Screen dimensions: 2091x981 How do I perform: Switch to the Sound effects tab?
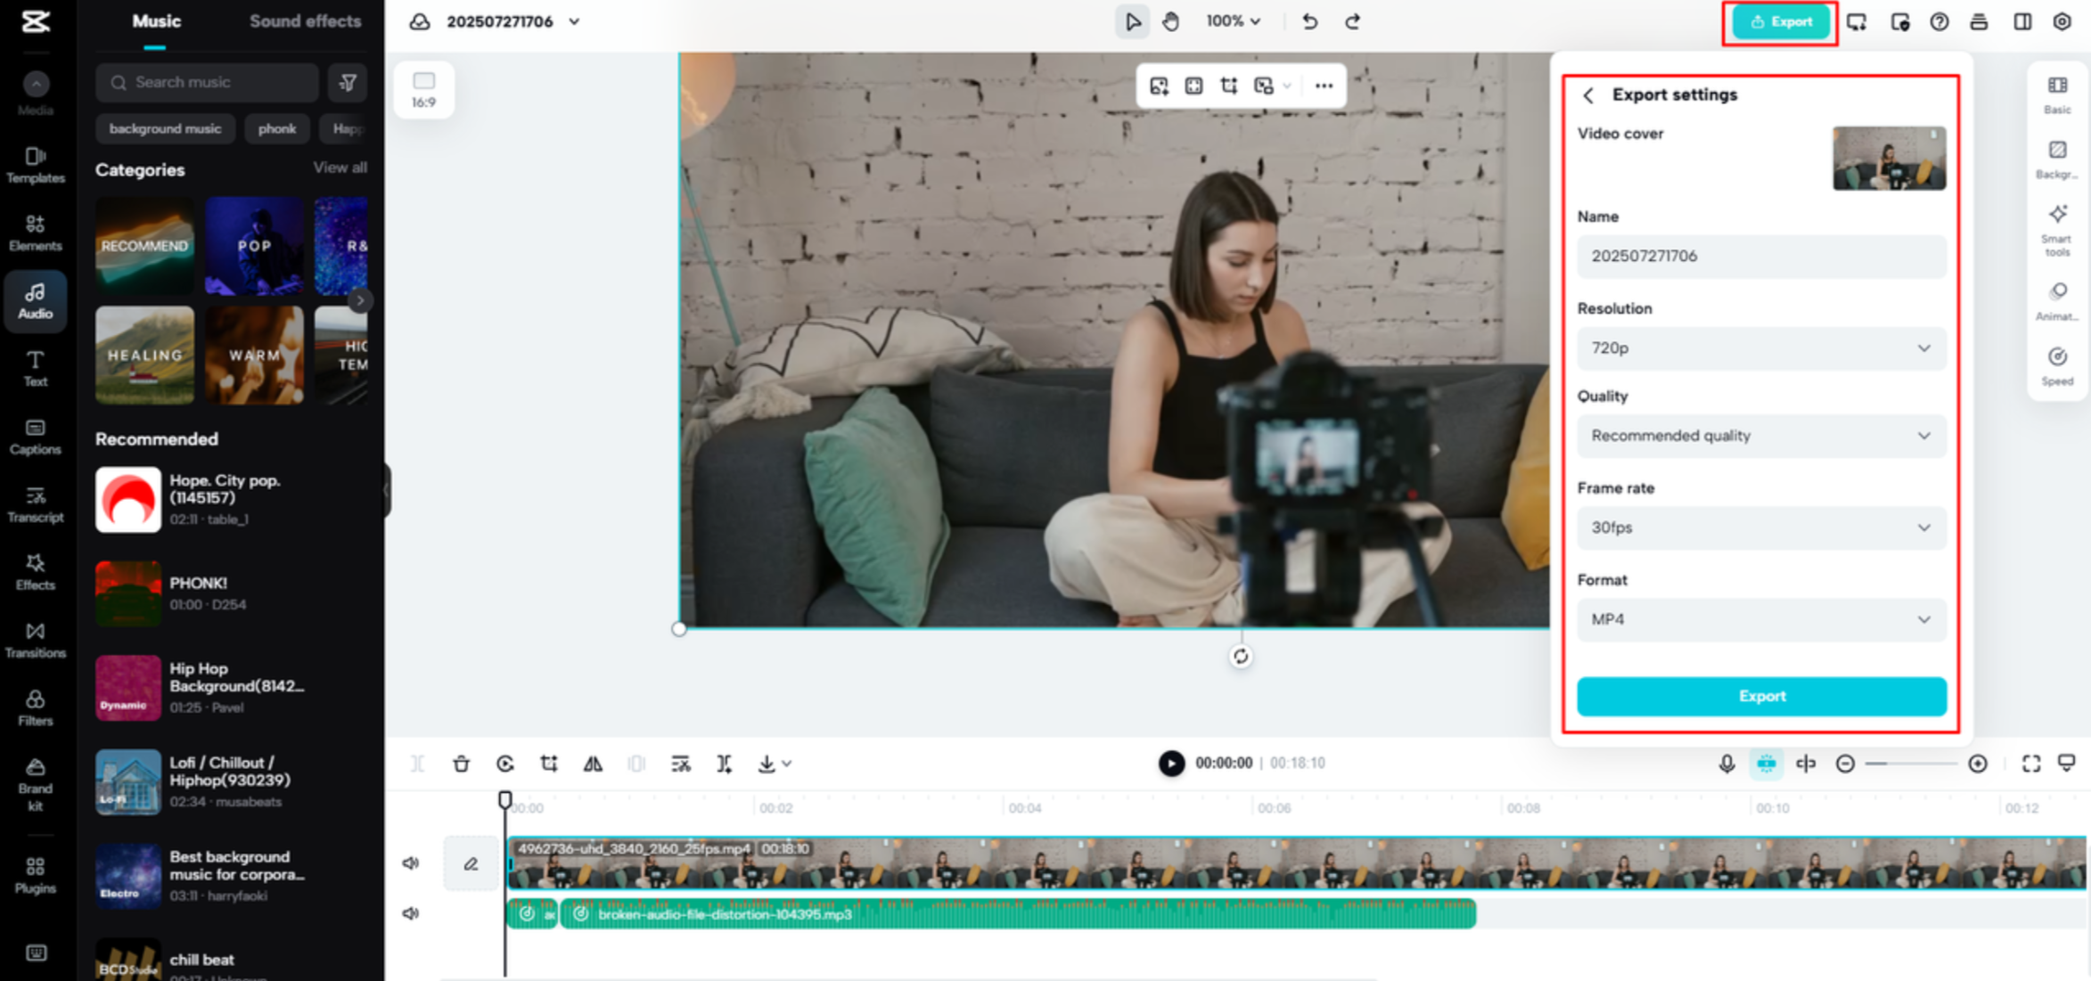pyautogui.click(x=305, y=21)
